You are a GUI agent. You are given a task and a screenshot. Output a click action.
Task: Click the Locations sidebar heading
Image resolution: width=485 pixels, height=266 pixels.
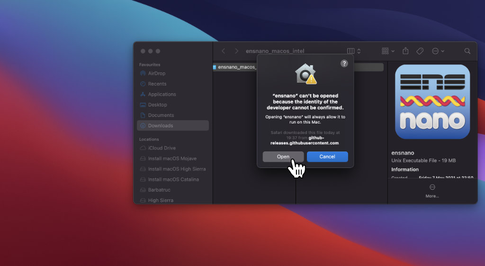point(149,139)
